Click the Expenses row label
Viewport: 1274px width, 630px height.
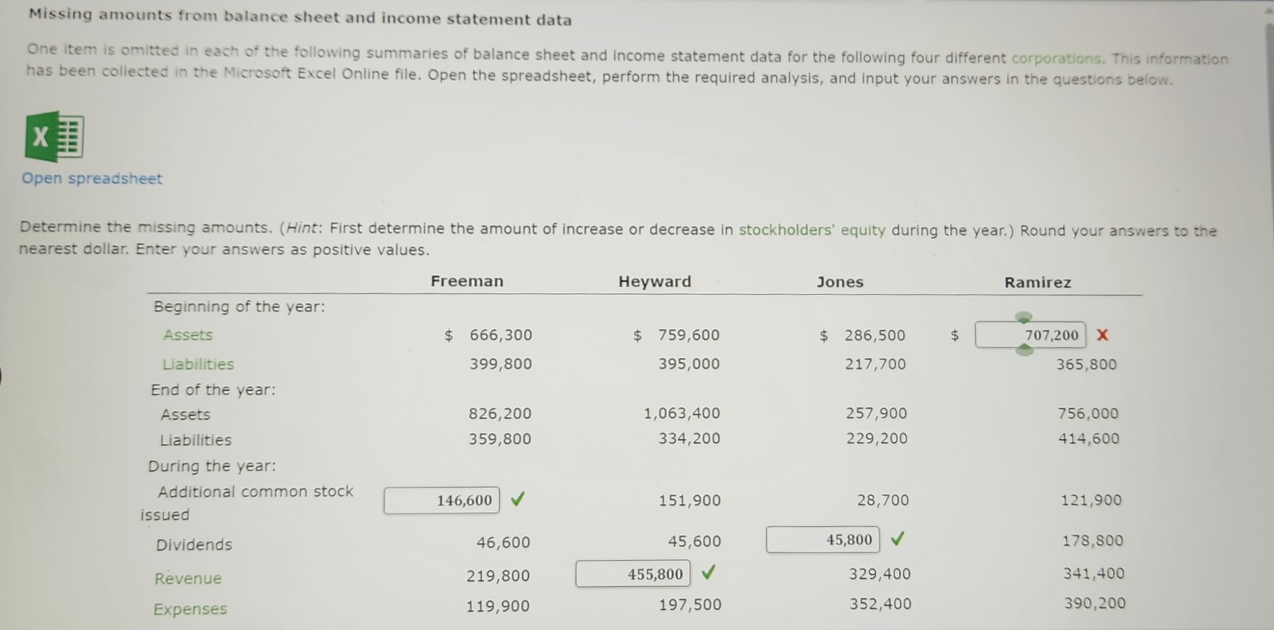(191, 609)
